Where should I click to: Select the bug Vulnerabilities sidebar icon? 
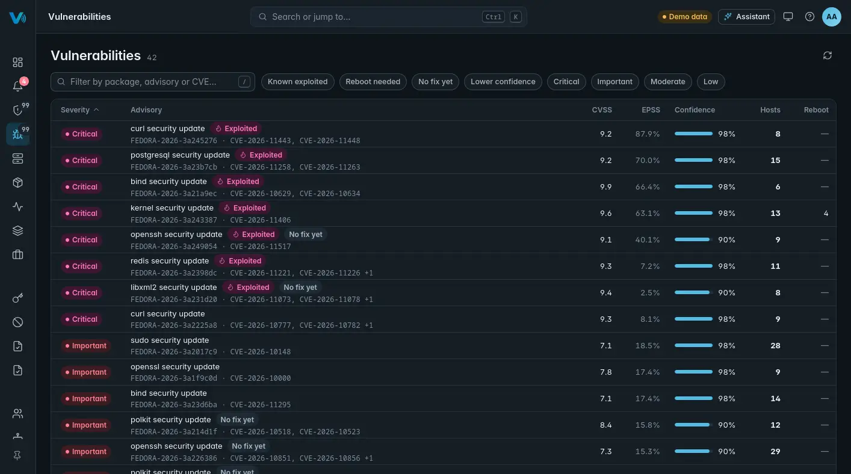[17, 134]
